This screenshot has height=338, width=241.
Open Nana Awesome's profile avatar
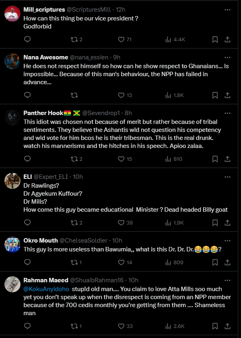click(x=12, y=61)
